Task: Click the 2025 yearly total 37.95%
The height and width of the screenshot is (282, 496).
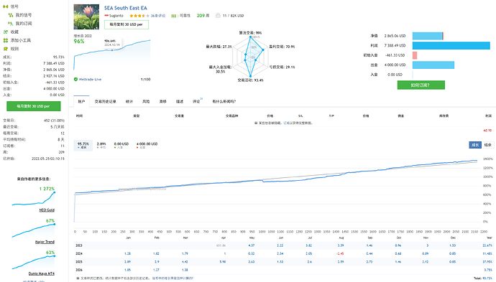Action: (x=487, y=262)
